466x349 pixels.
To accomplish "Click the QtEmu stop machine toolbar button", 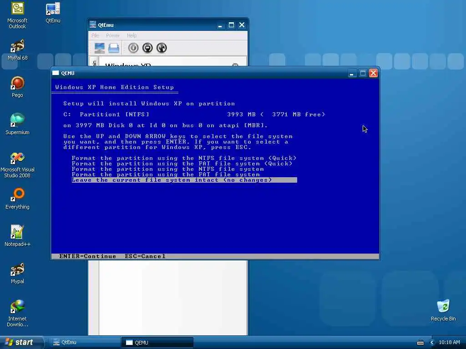I will [147, 48].
